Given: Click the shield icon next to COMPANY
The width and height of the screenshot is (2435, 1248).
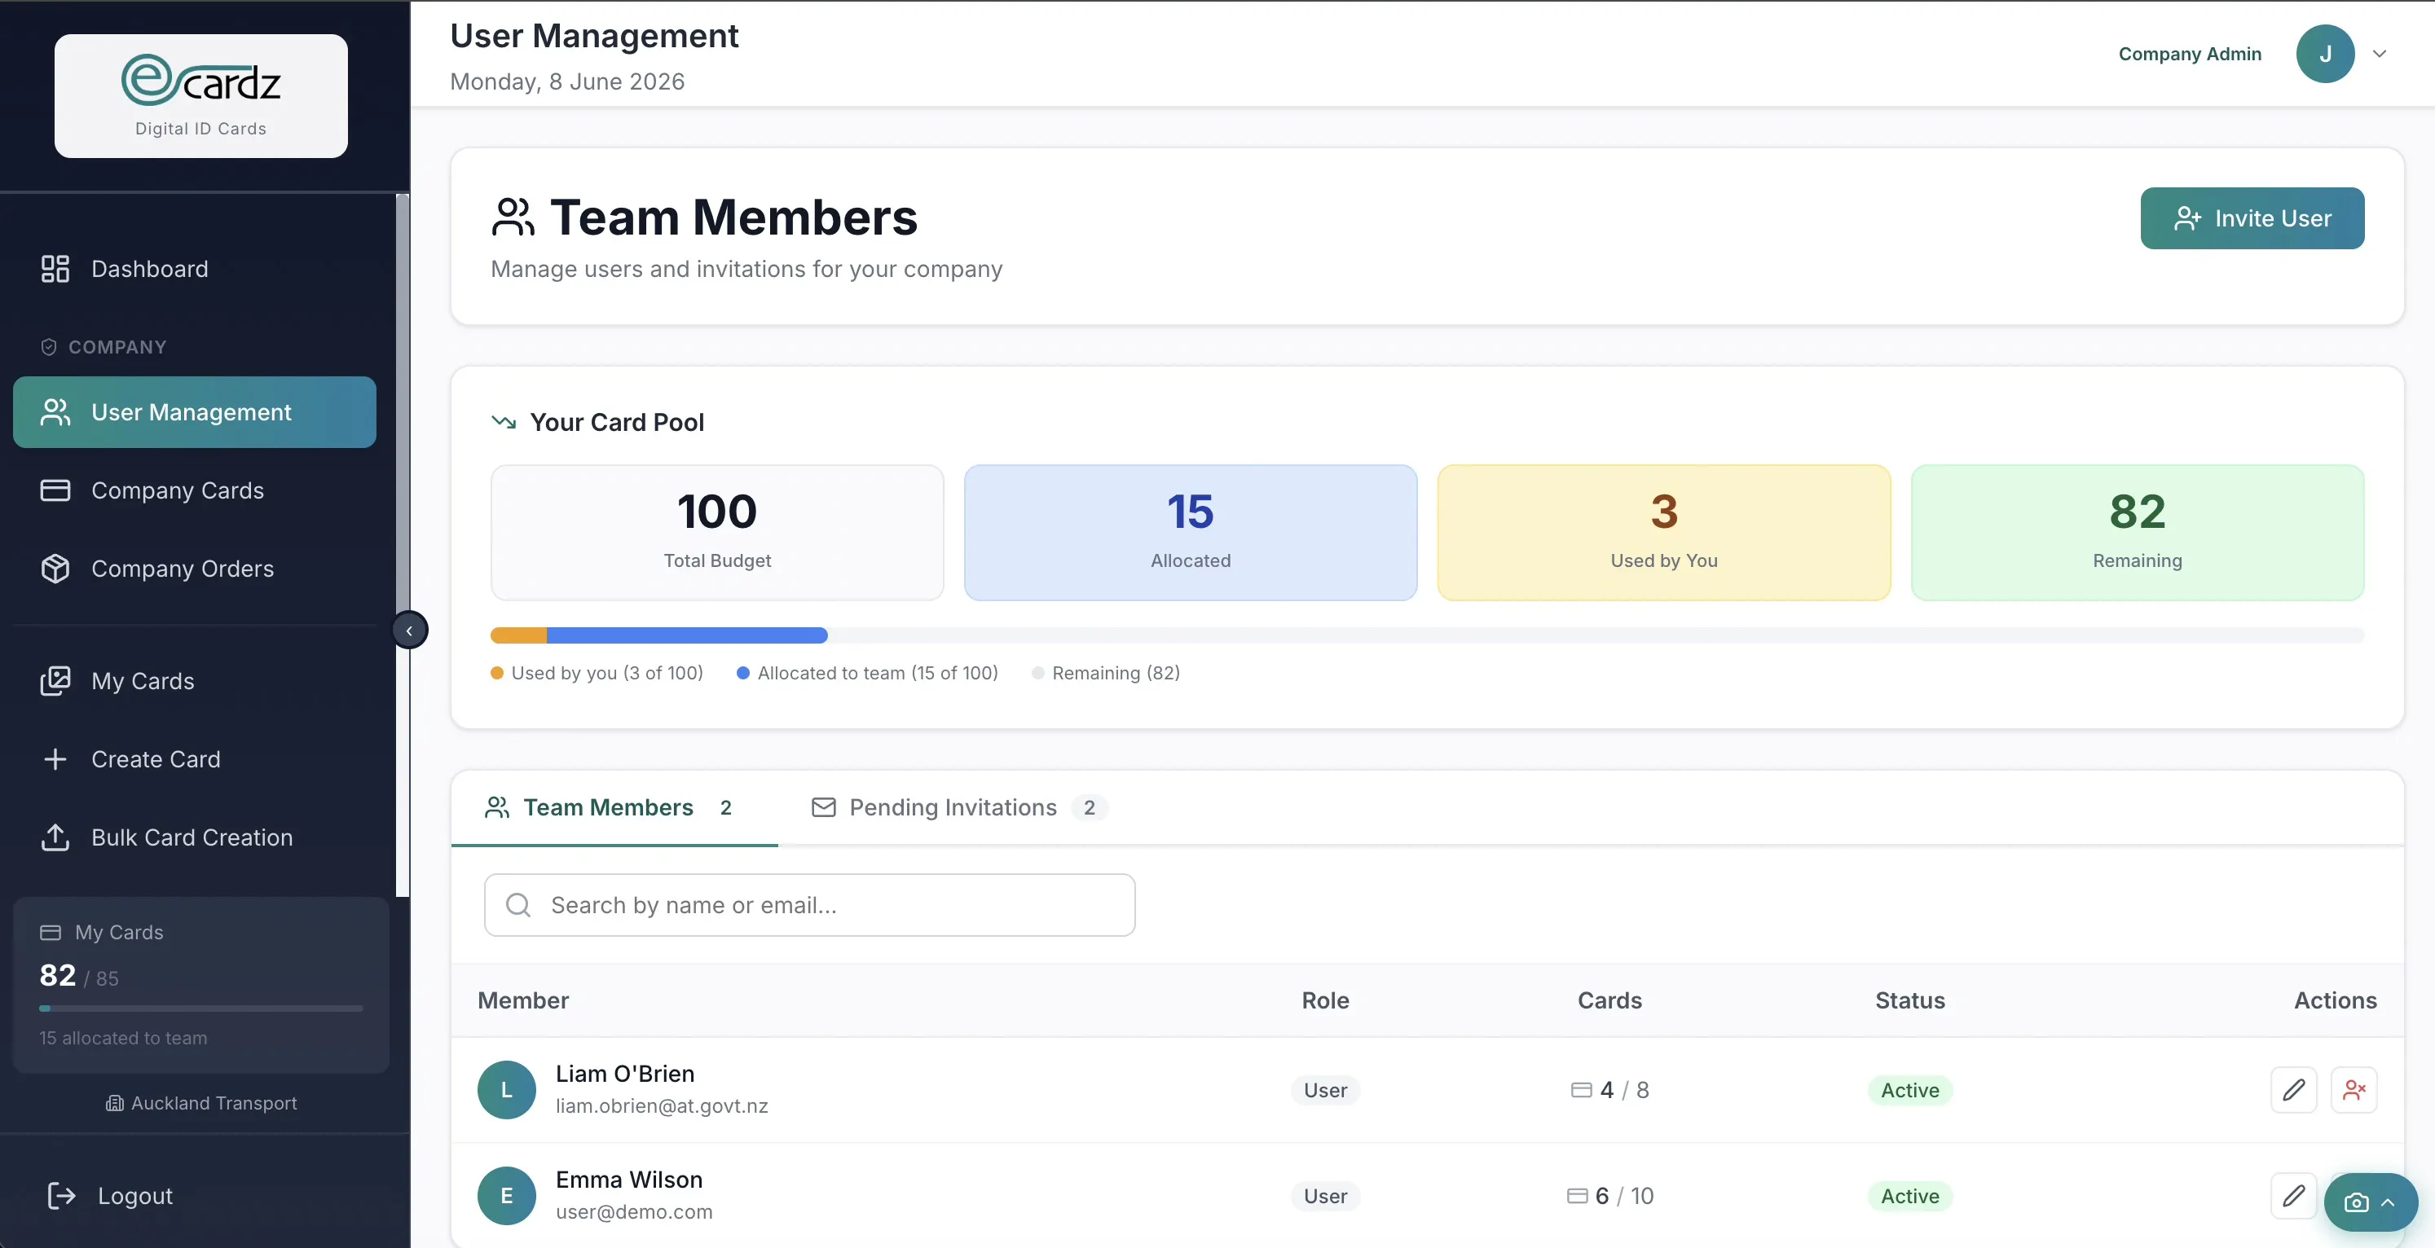Looking at the screenshot, I should click(x=49, y=347).
